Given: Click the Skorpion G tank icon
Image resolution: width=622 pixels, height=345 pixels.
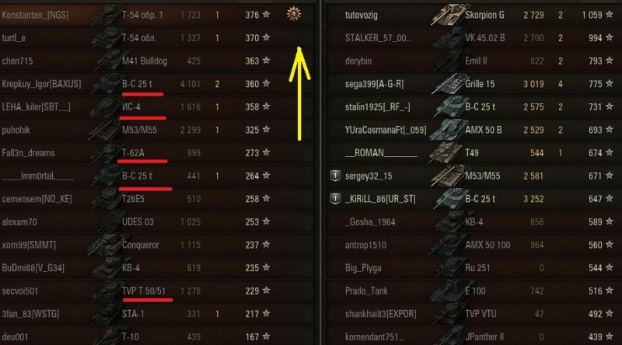Looking at the screenshot, I should pyautogui.click(x=449, y=15).
